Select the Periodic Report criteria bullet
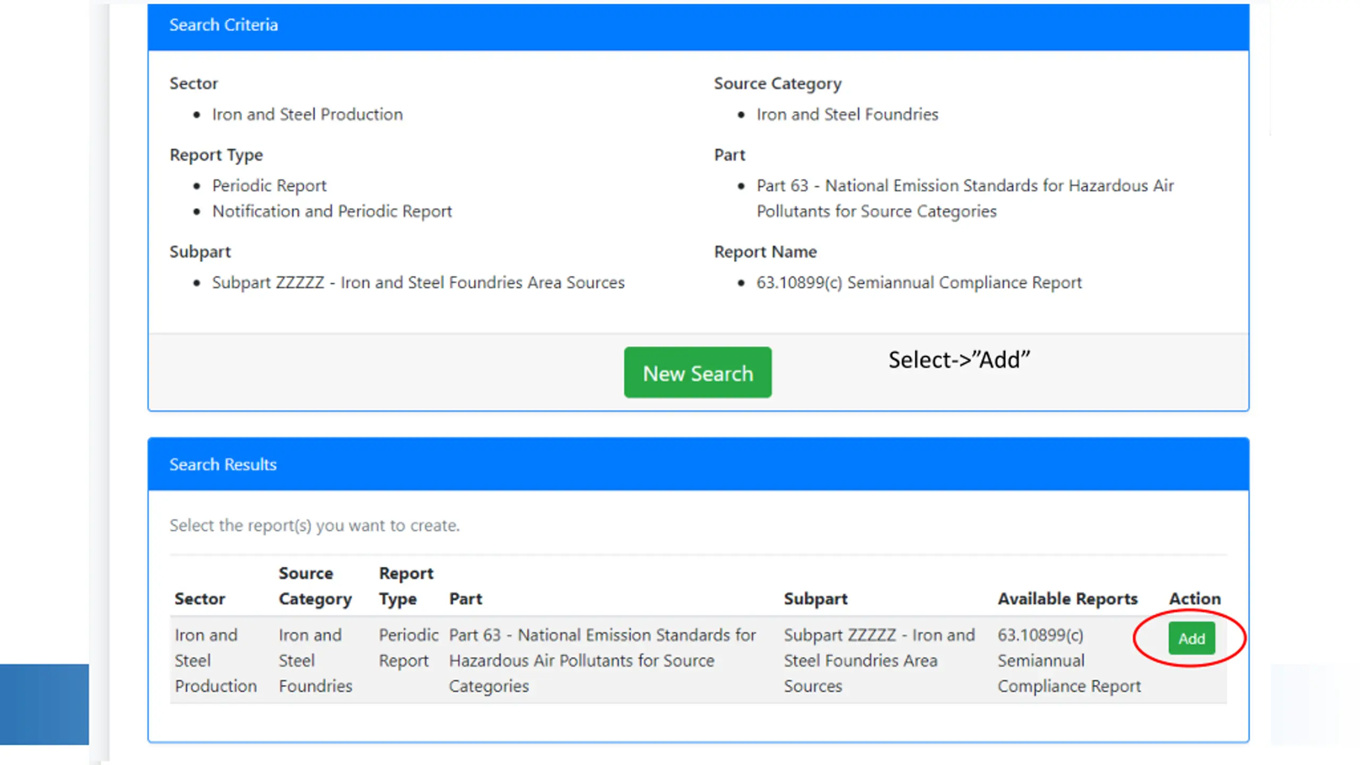Image resolution: width=1360 pixels, height=765 pixels. [x=269, y=185]
